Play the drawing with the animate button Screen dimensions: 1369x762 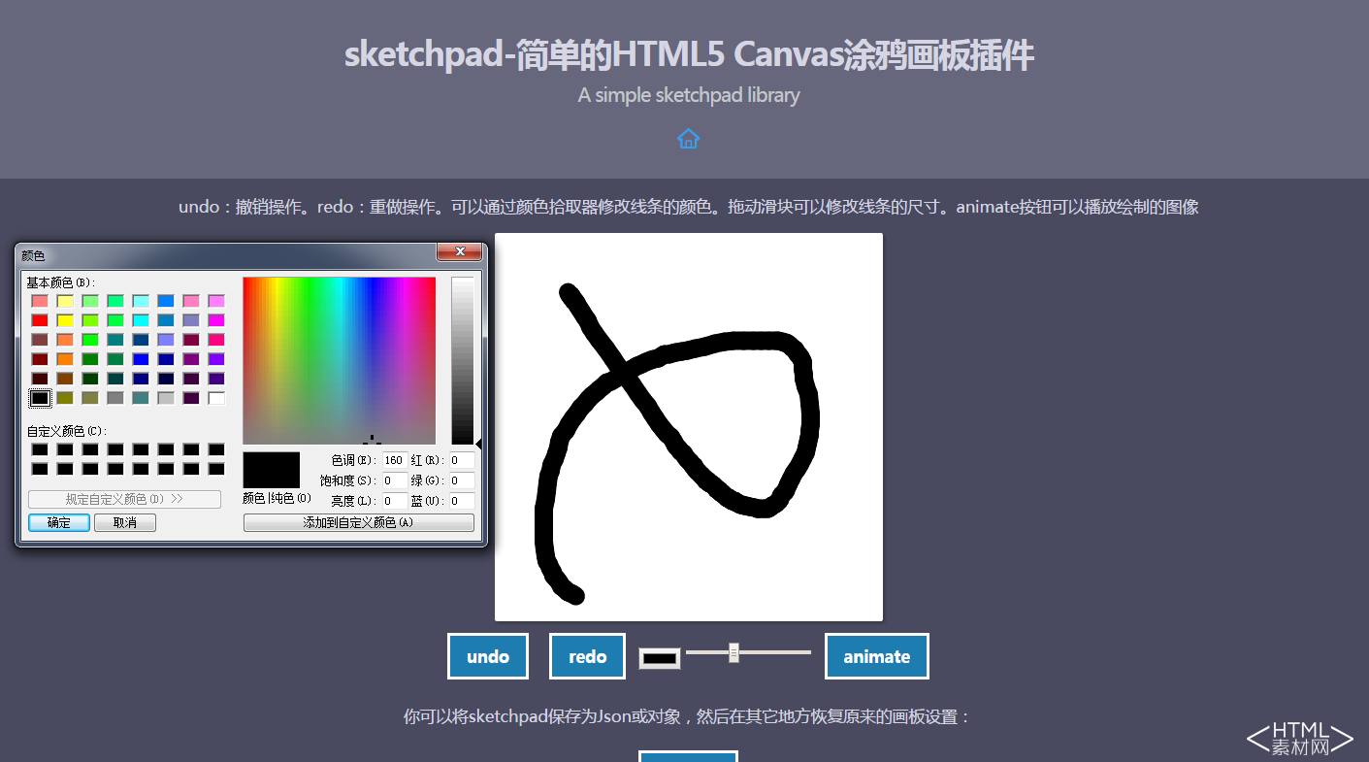(x=876, y=656)
